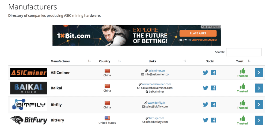Click China flag in Baikal row

tap(107, 86)
